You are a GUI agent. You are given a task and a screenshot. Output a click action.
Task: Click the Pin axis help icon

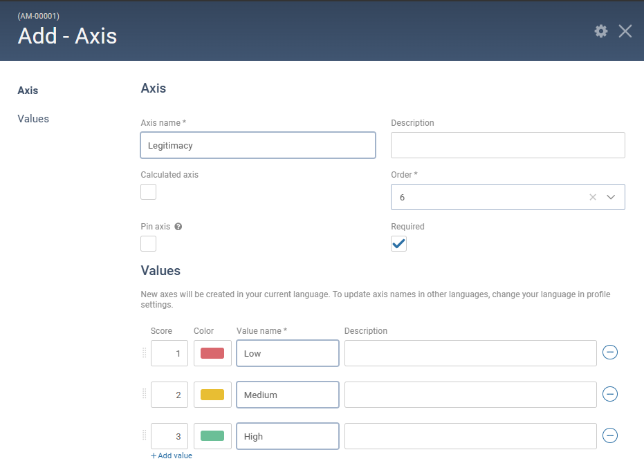[178, 227]
